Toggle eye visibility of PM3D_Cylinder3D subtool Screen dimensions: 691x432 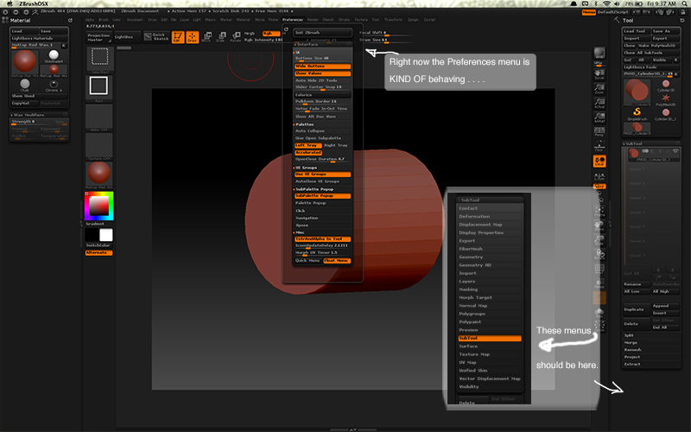click(x=675, y=151)
